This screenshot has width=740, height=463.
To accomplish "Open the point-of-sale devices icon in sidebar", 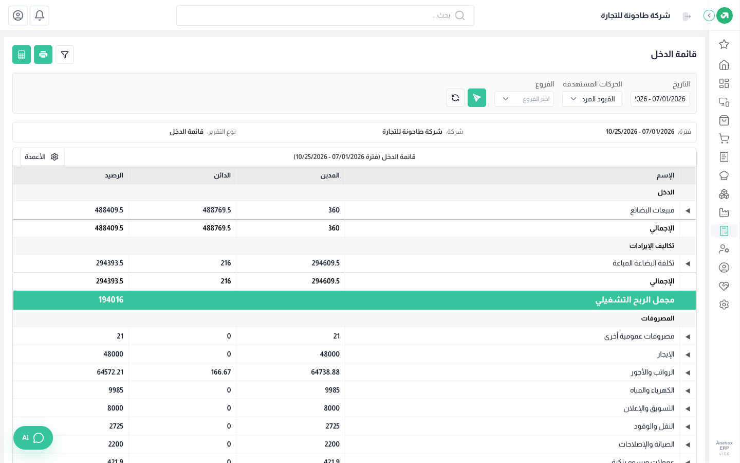I will 724,102.
